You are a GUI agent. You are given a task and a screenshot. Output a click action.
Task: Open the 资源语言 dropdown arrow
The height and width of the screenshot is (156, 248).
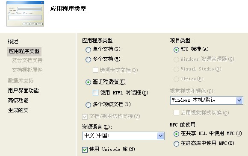[160, 136]
